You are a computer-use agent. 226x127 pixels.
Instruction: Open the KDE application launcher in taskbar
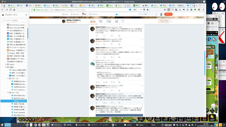2,125
